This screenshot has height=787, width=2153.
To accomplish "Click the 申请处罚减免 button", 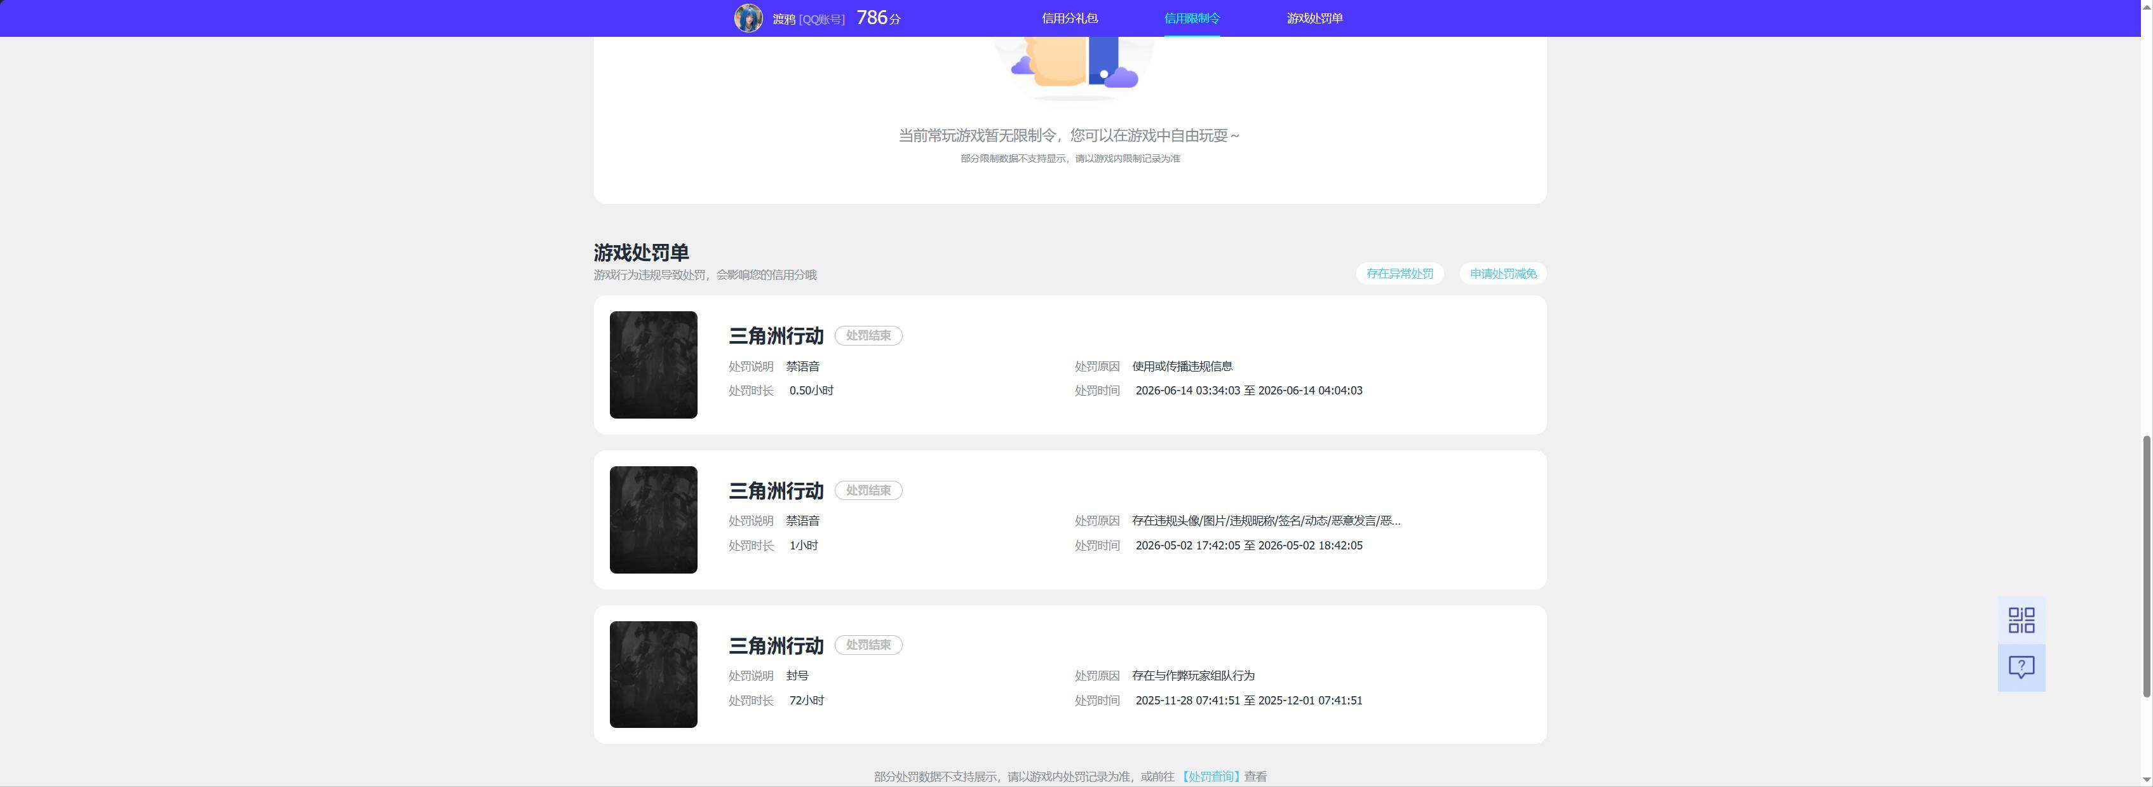I will [x=1502, y=273].
